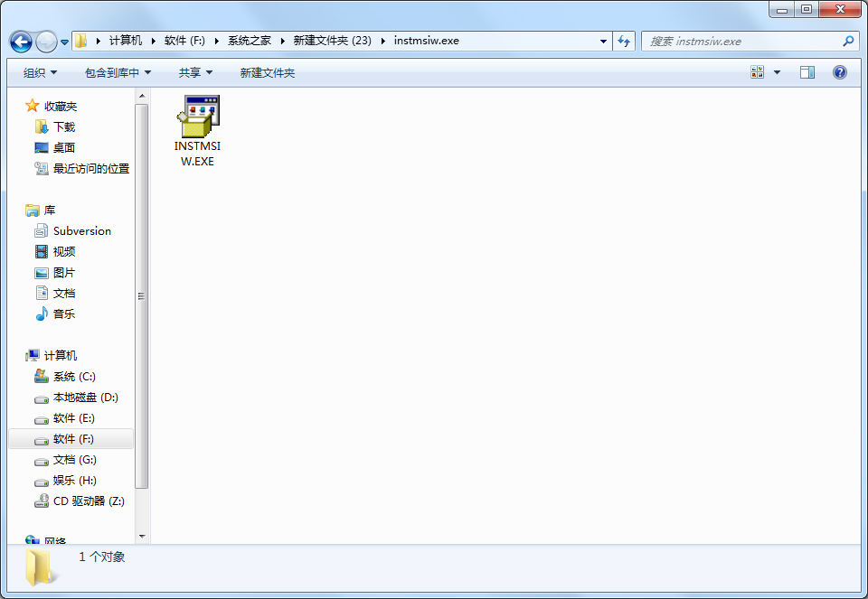Click the change view icon

(x=758, y=72)
